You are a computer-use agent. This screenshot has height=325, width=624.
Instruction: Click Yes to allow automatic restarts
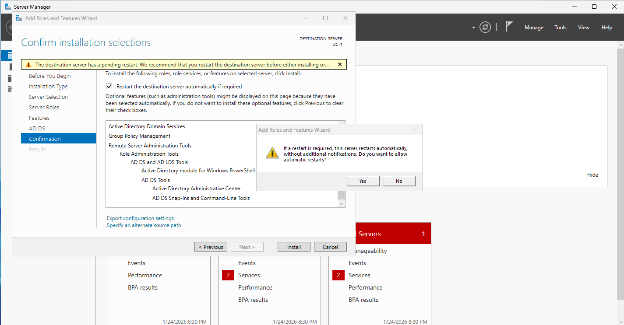tap(363, 181)
